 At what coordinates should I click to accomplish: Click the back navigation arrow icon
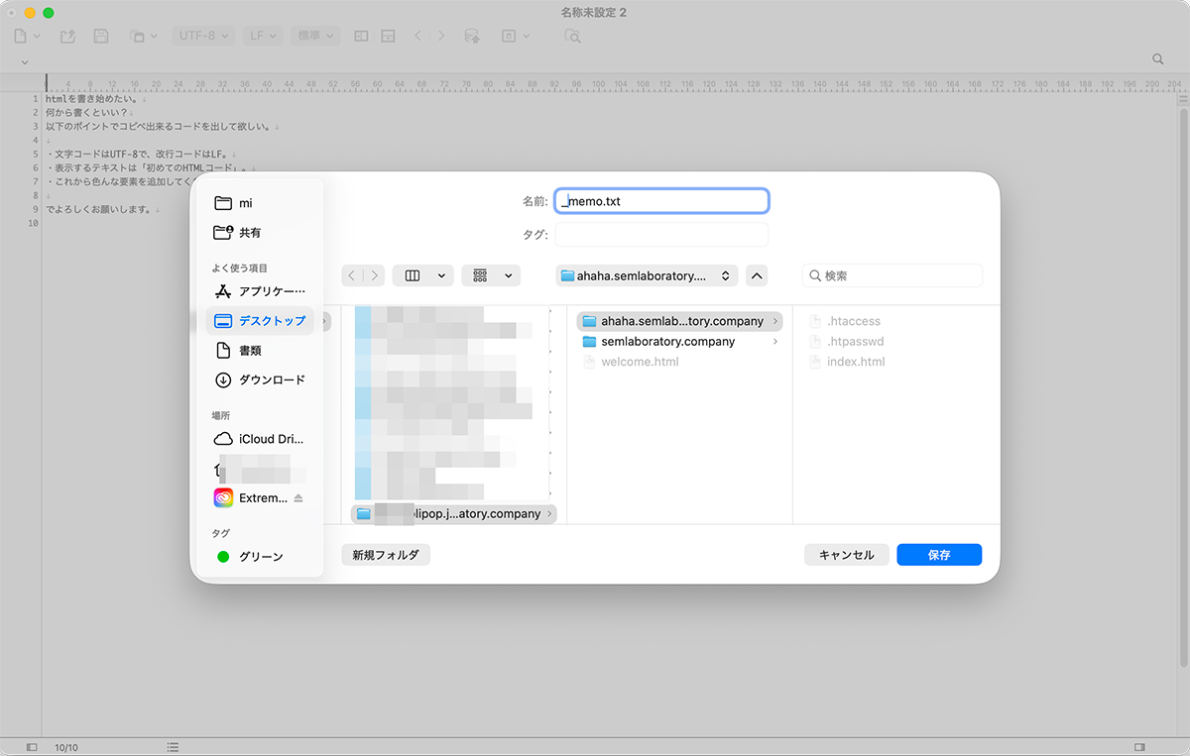pos(417,35)
